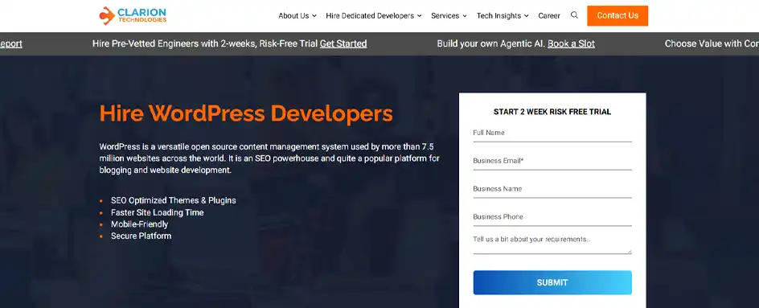Select the Faster Site Loading Time bullet

point(158,212)
